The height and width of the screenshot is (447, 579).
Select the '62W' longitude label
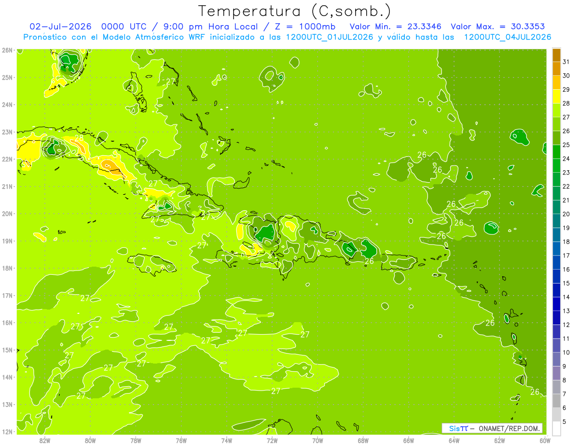(x=499, y=440)
